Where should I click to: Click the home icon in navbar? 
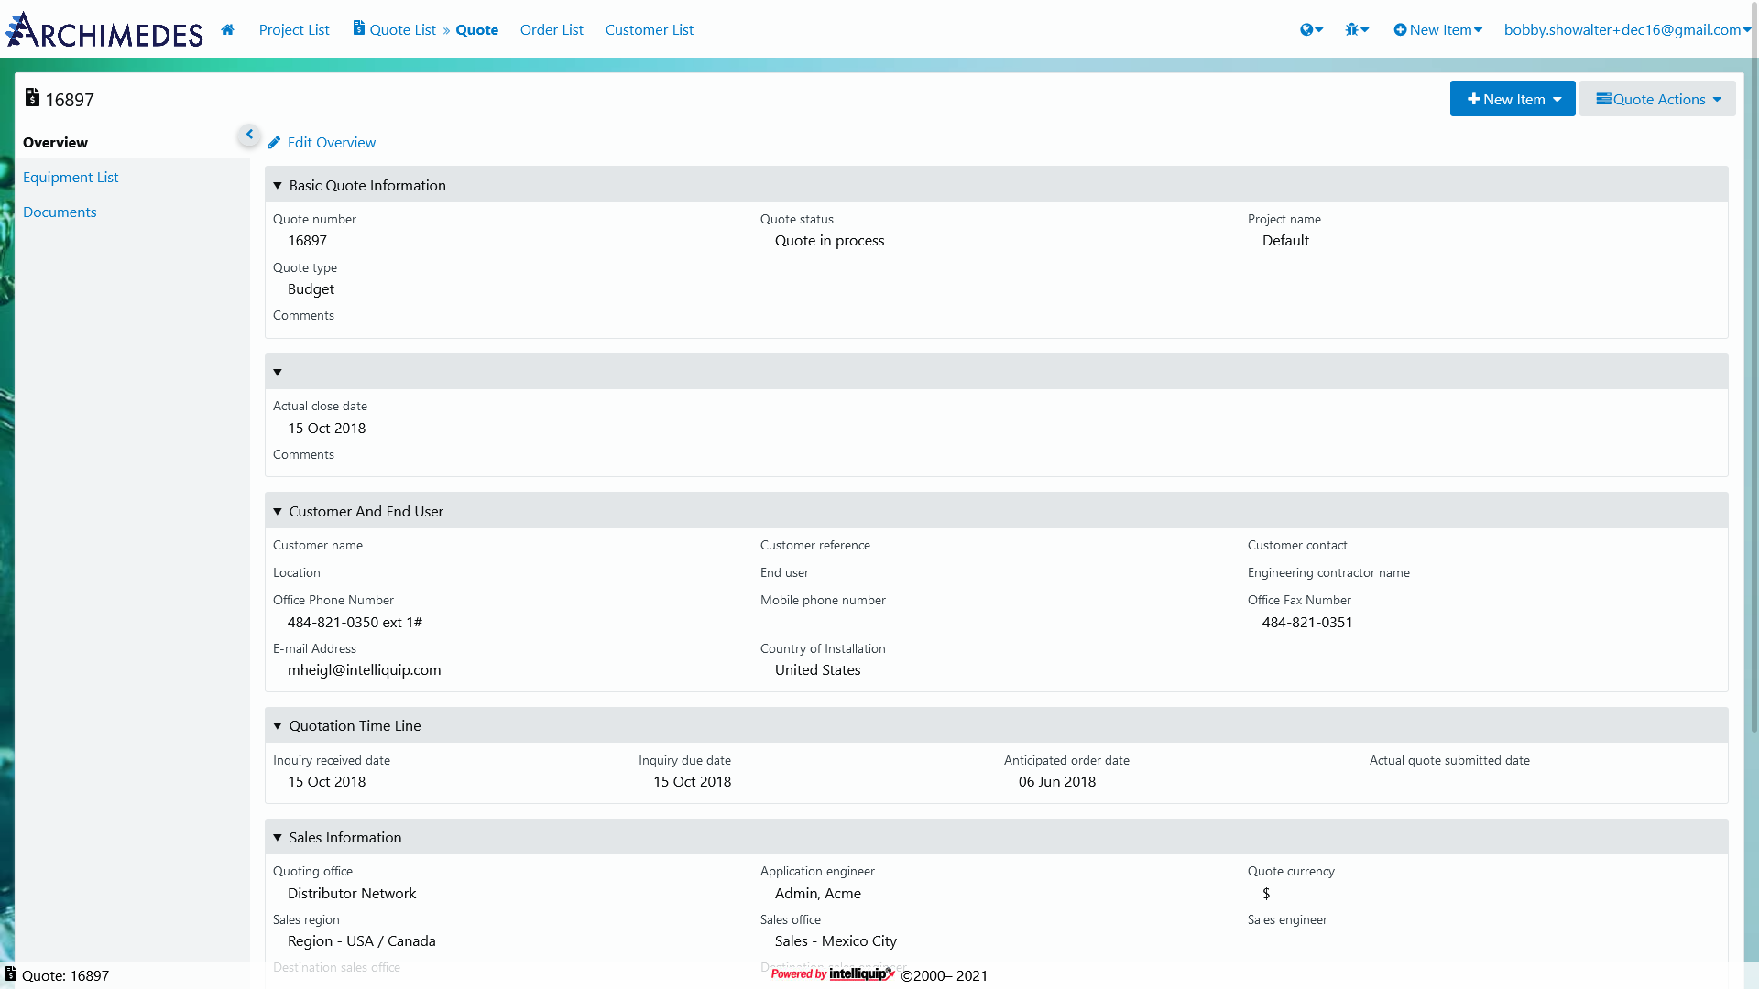[x=227, y=29]
